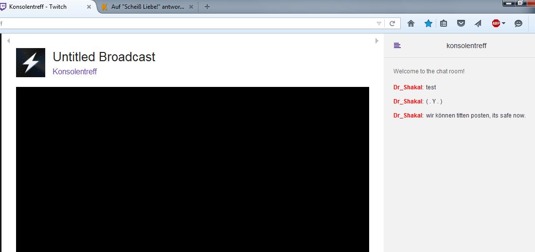Image resolution: width=535 pixels, height=252 pixels.
Task: Open the address bar history dropdown arrow
Action: [379, 23]
